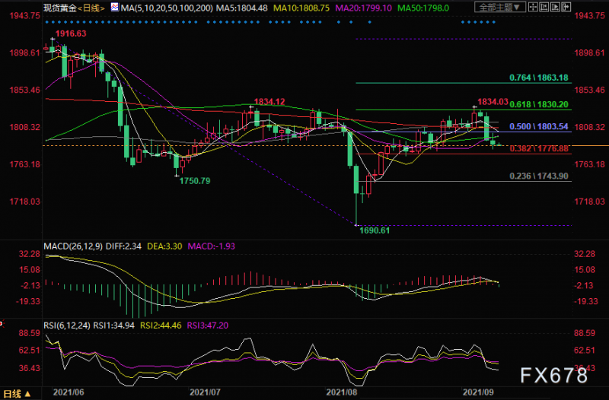This screenshot has height=400, width=609.
Task: Click the DIFF:2.34 value
Action: pyautogui.click(x=123, y=246)
